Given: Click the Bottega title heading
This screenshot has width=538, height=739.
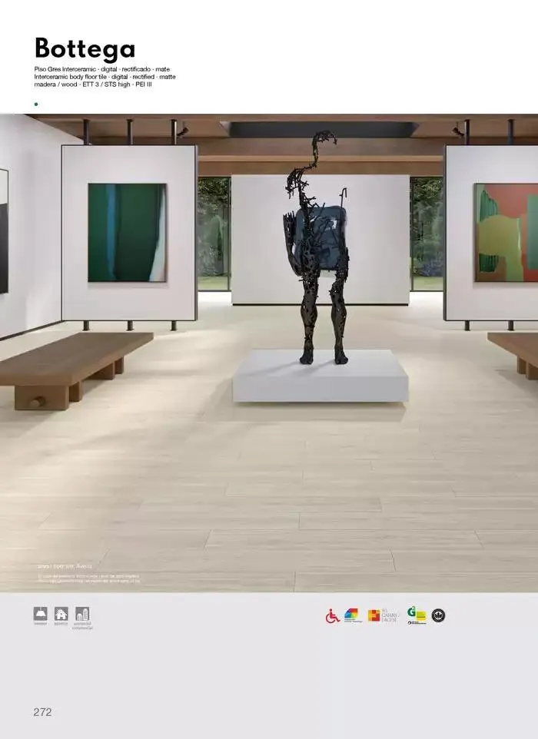Looking at the screenshot, I should coord(85,48).
